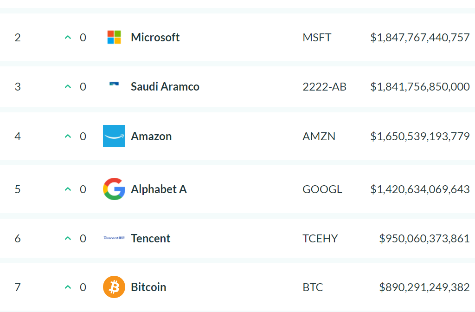Click the MSFT ticker symbol
The image size is (475, 312).
point(317,38)
